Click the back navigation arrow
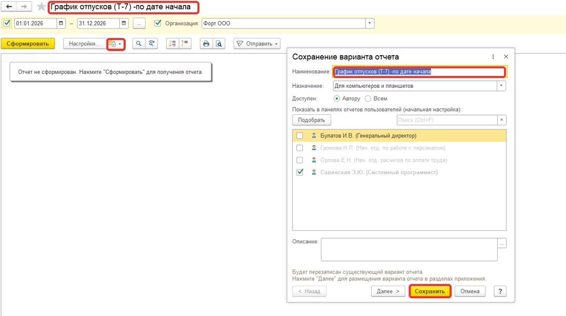The image size is (566, 316). (x=9, y=7)
